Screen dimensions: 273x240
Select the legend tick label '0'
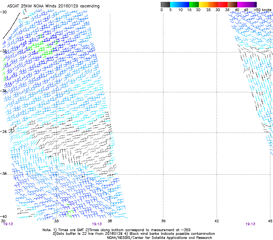pos(162,10)
